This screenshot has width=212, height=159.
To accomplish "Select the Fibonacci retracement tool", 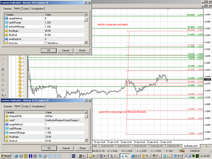I will [x=3, y=75].
